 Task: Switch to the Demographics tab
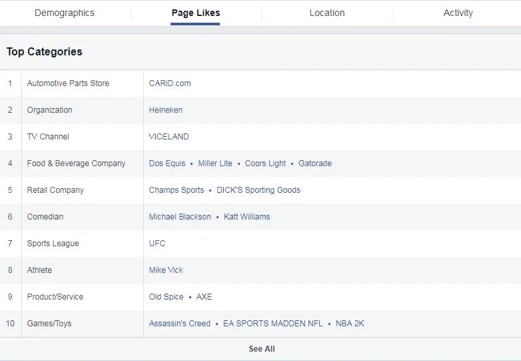[x=65, y=13]
